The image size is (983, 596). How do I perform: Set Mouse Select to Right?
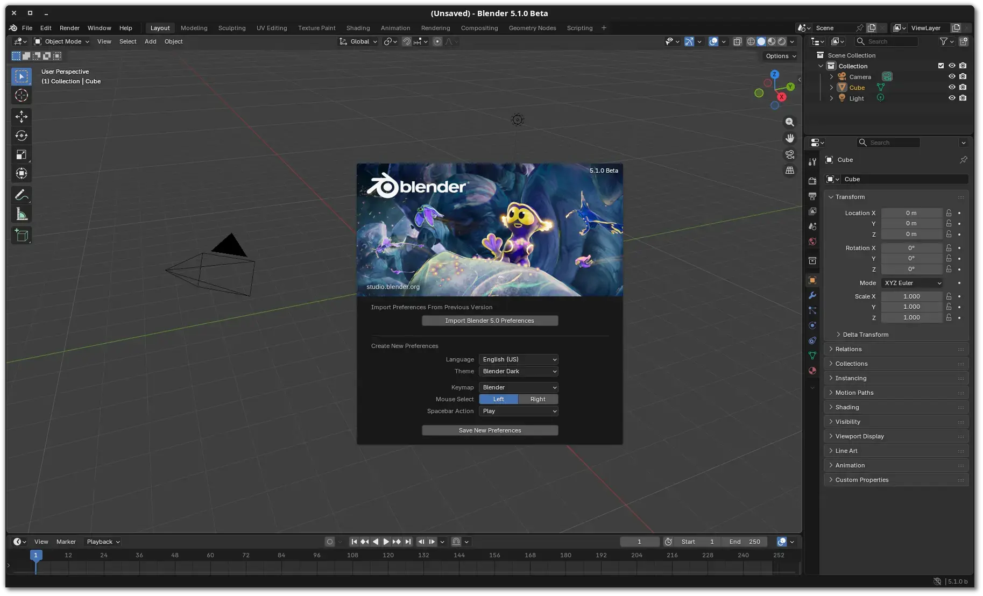[x=538, y=399]
